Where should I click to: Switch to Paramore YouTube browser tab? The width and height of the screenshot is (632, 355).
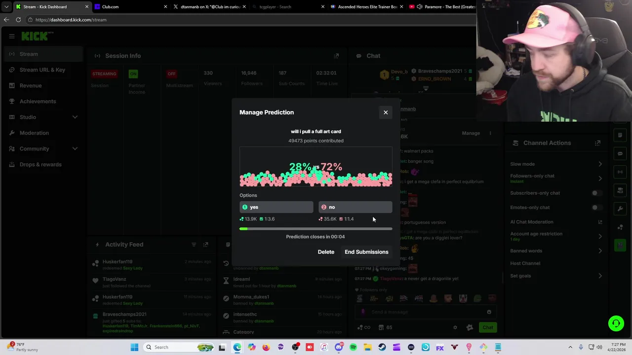(x=442, y=7)
